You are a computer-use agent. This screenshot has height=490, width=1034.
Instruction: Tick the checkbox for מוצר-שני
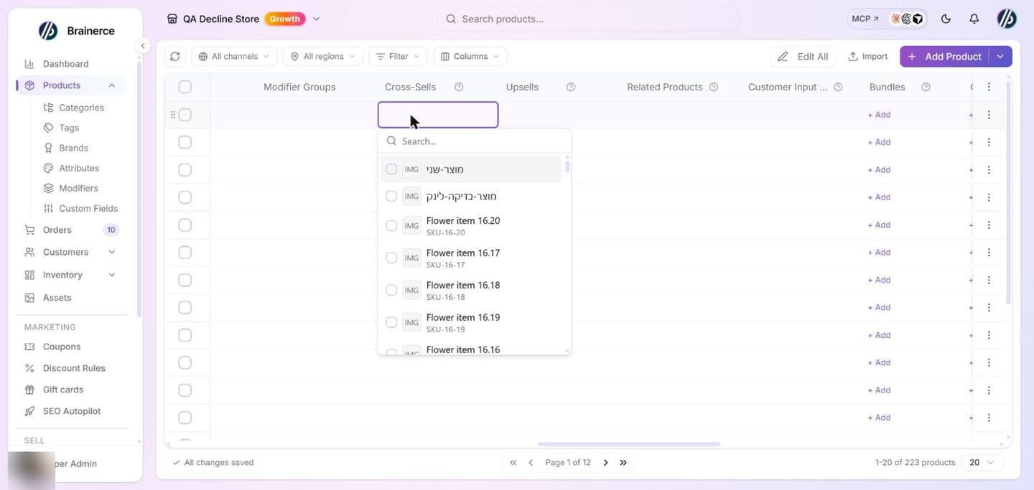pyautogui.click(x=391, y=169)
